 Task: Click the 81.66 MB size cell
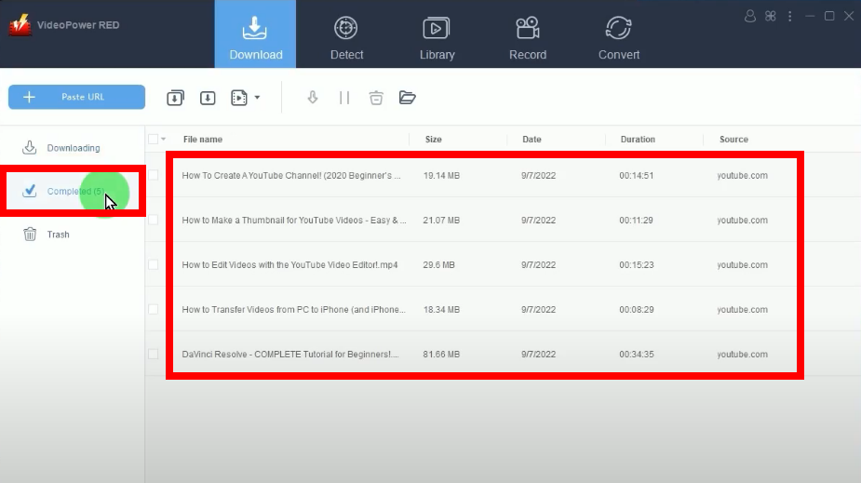[x=441, y=354]
